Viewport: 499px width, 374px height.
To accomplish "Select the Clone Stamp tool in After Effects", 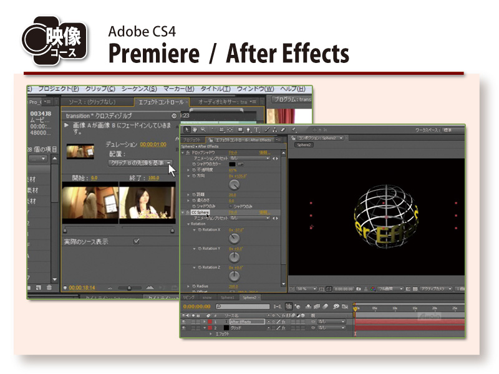I will click(x=274, y=130).
